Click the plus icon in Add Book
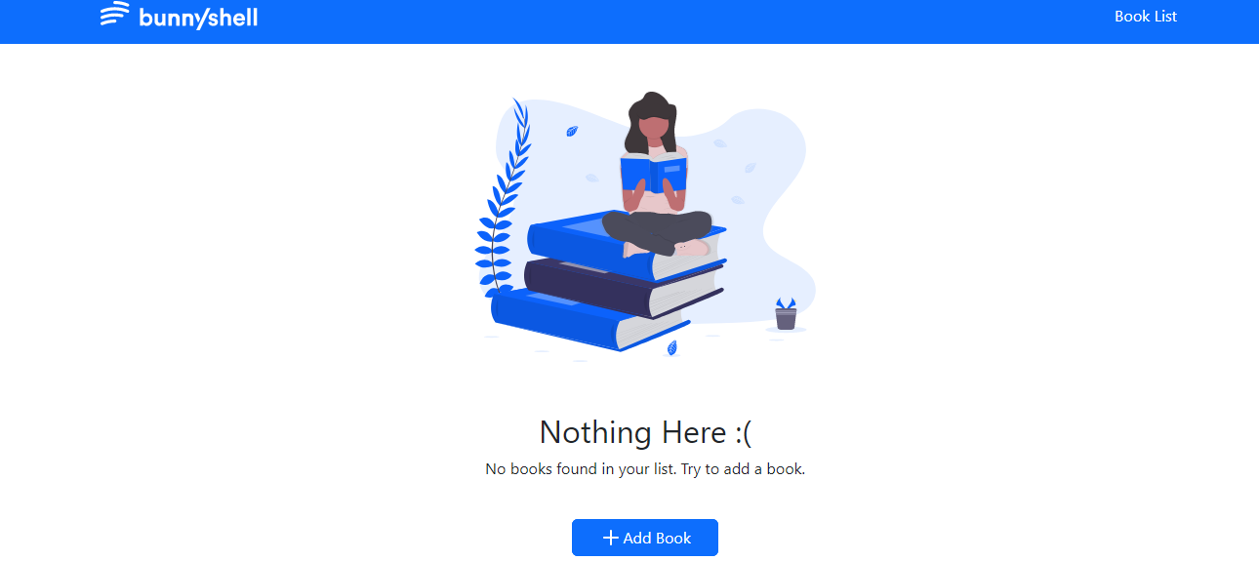Viewport: 1259px width, 561px height. (x=611, y=538)
